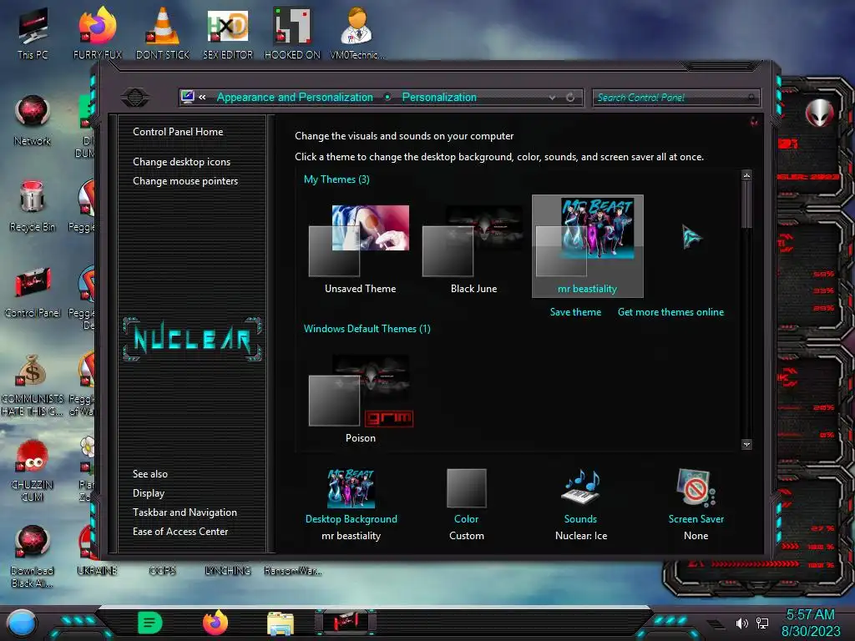Click the back navigation orb button
This screenshot has height=641, width=855.
point(135,98)
